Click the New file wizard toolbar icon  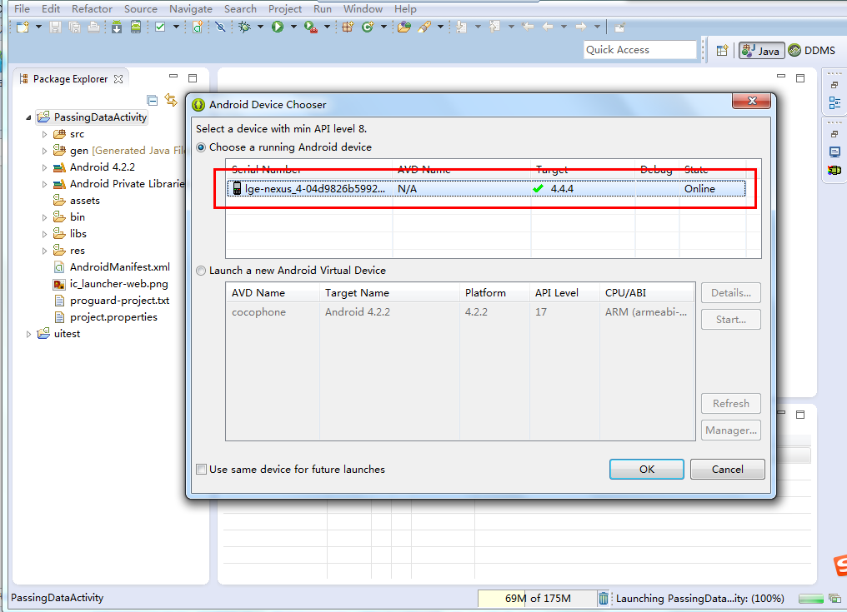tap(23, 27)
